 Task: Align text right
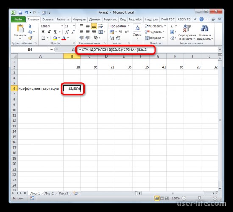[x=94, y=32]
